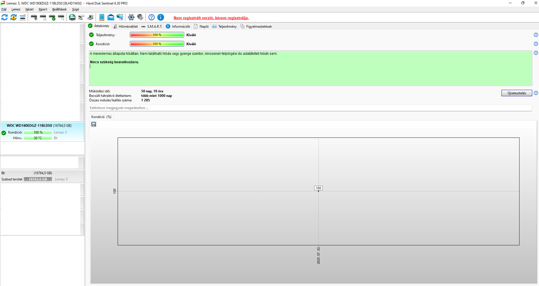Click the sidebar Kondíció 100 % bar
This screenshot has height=286, width=539.
pyautogui.click(x=38, y=132)
